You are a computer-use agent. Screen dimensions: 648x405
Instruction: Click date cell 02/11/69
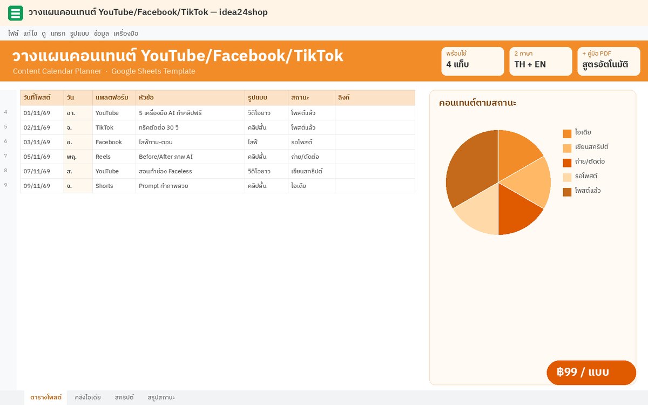(x=42, y=127)
